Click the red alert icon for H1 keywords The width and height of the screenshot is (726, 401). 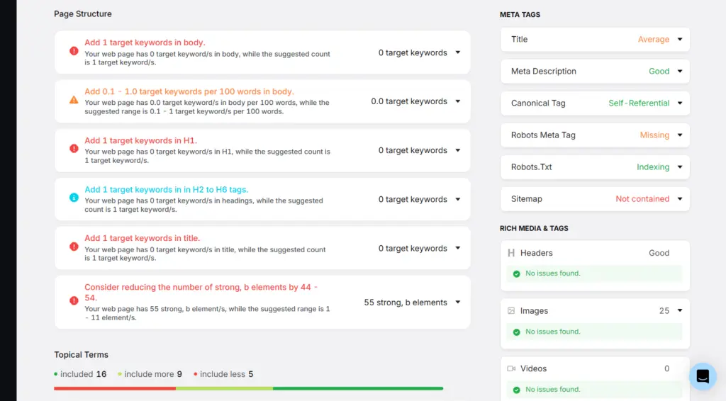click(x=74, y=149)
